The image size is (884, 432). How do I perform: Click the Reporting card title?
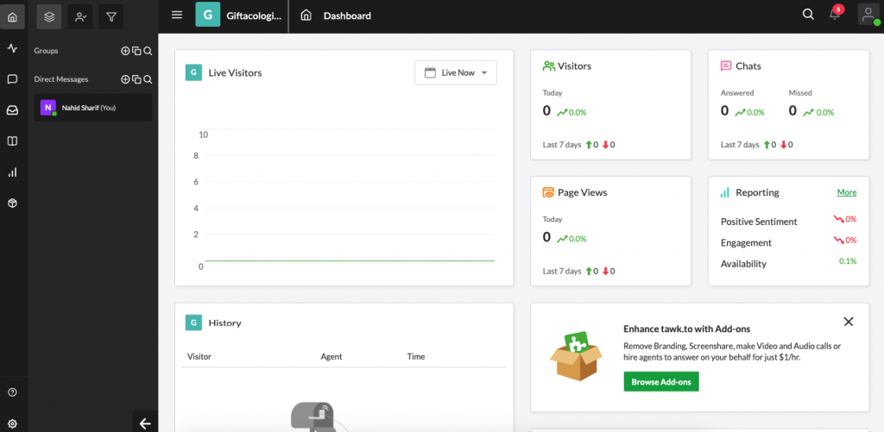tap(757, 192)
